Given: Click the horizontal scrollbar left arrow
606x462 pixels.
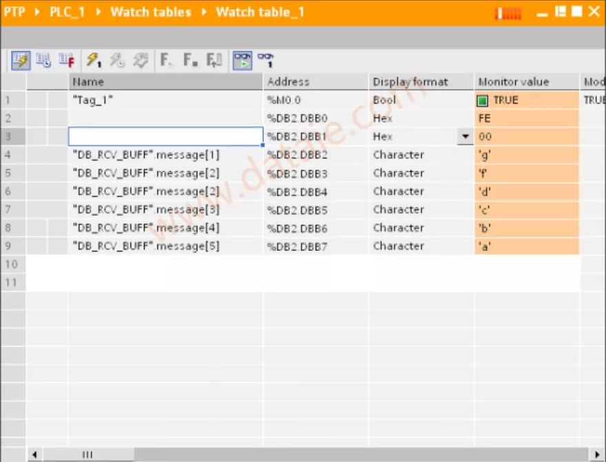Looking at the screenshot, I should point(34,454).
